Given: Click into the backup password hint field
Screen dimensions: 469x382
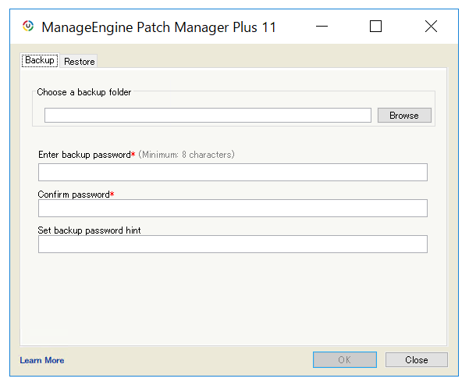Looking at the screenshot, I should (x=233, y=245).
